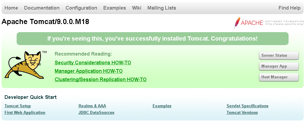Click the Servlet Specifications link
307x122 pixels.
point(247,106)
